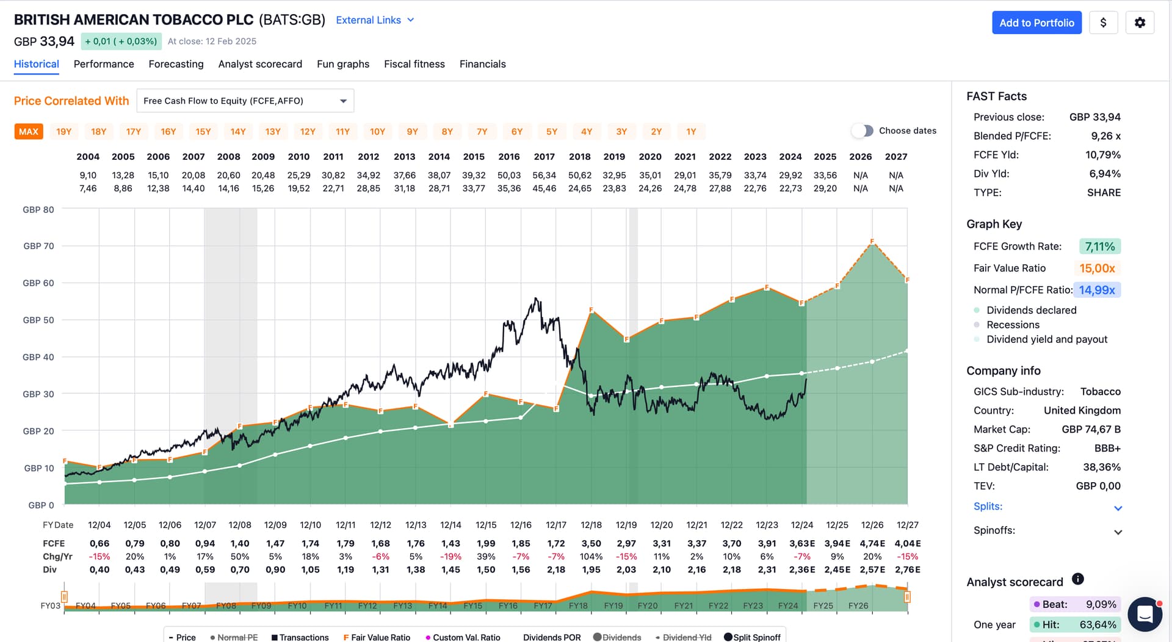Click the Beat 9,09% scorecard badge
The width and height of the screenshot is (1172, 642).
point(1075,604)
